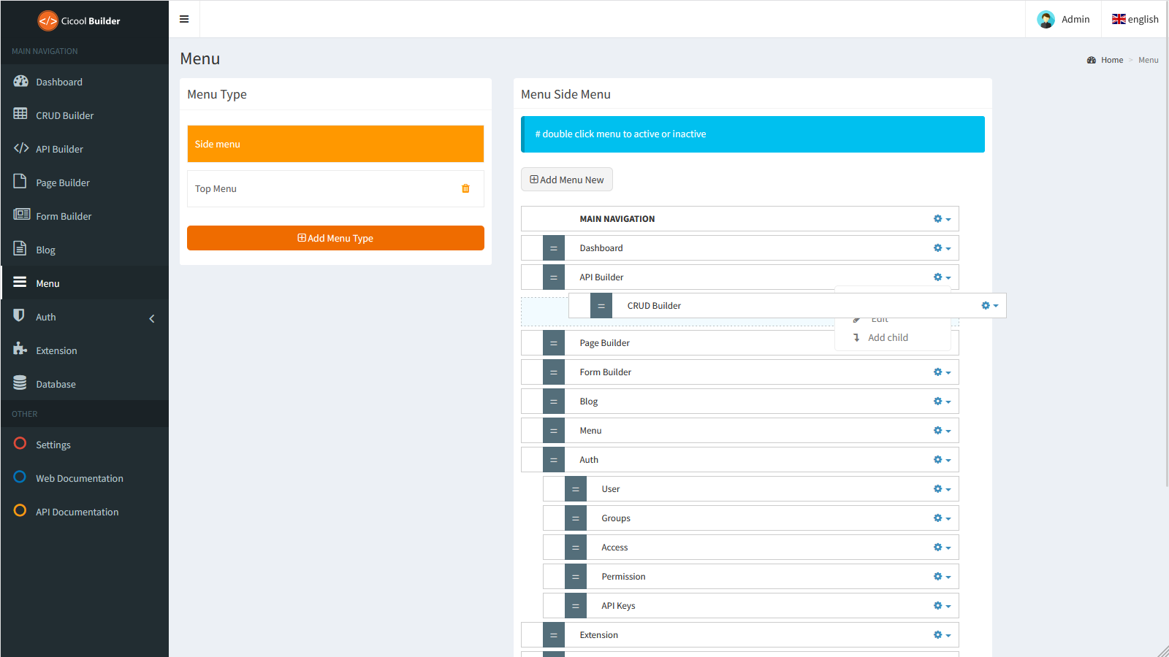The width and height of the screenshot is (1169, 657).
Task: Expand the Auth submenu chevron
Action: [152, 318]
